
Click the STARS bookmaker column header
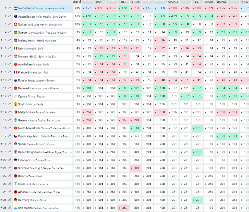pyautogui.click(x=135, y=2)
